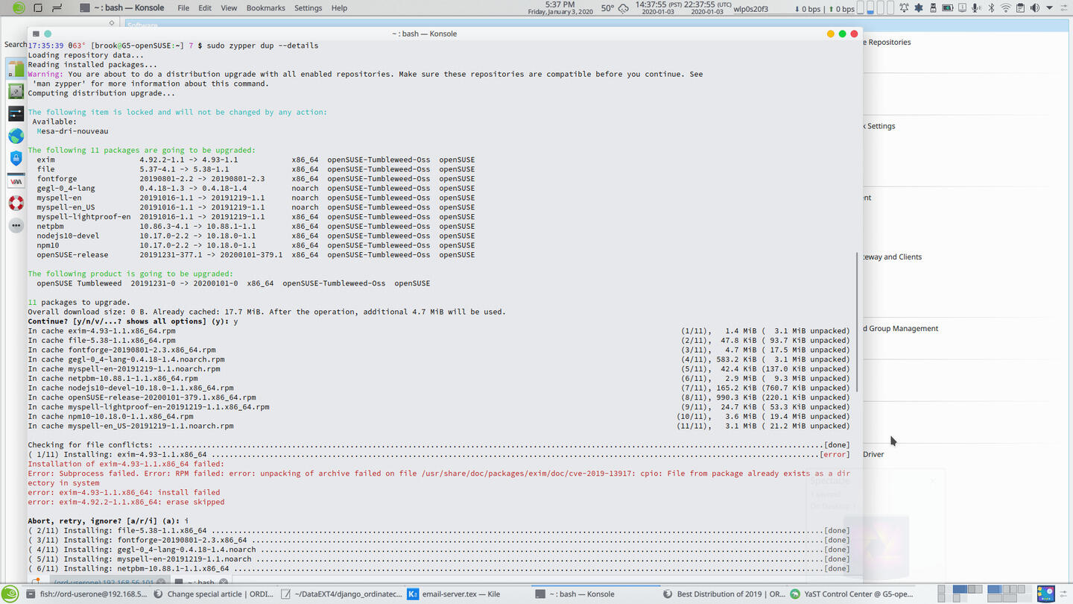1073x604 pixels.
Task: Click the lifebuoy support icon in left sidebar
Action: coord(16,203)
